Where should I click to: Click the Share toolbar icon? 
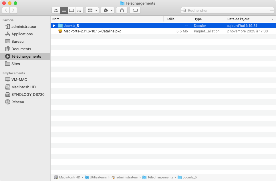(122, 10)
